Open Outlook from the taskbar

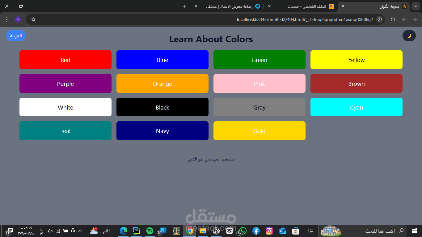[x=282, y=231]
